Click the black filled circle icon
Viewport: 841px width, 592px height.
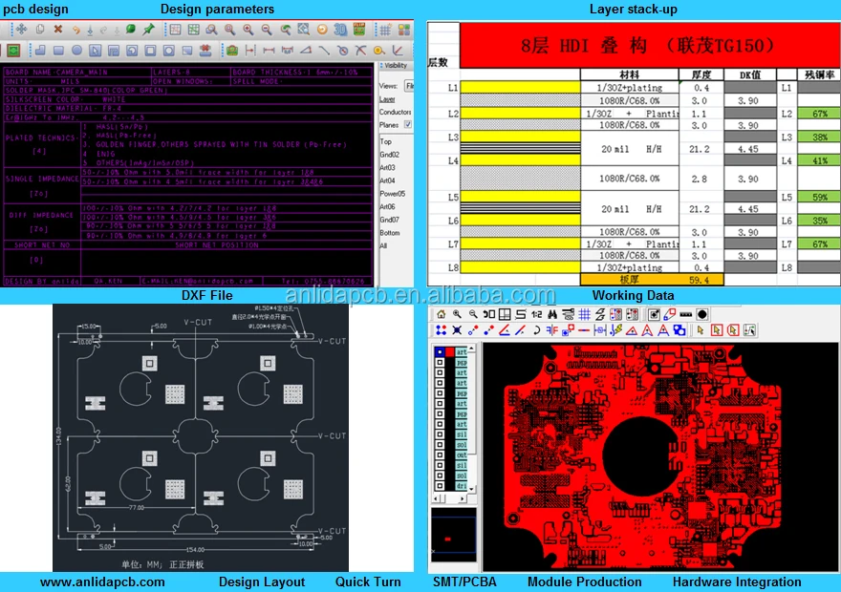pyautogui.click(x=702, y=314)
